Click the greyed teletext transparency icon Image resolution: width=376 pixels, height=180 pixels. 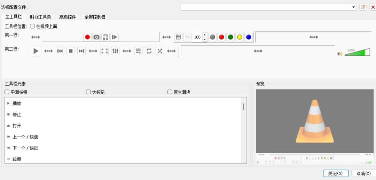click(x=187, y=37)
